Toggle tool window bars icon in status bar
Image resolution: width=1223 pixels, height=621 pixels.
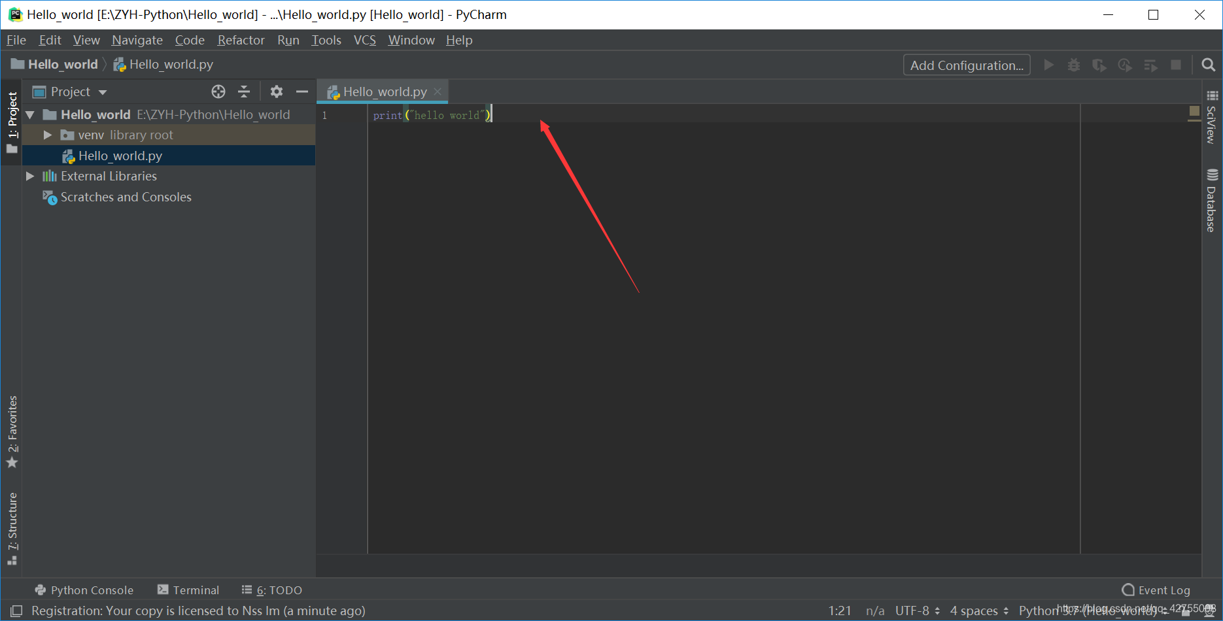point(16,611)
